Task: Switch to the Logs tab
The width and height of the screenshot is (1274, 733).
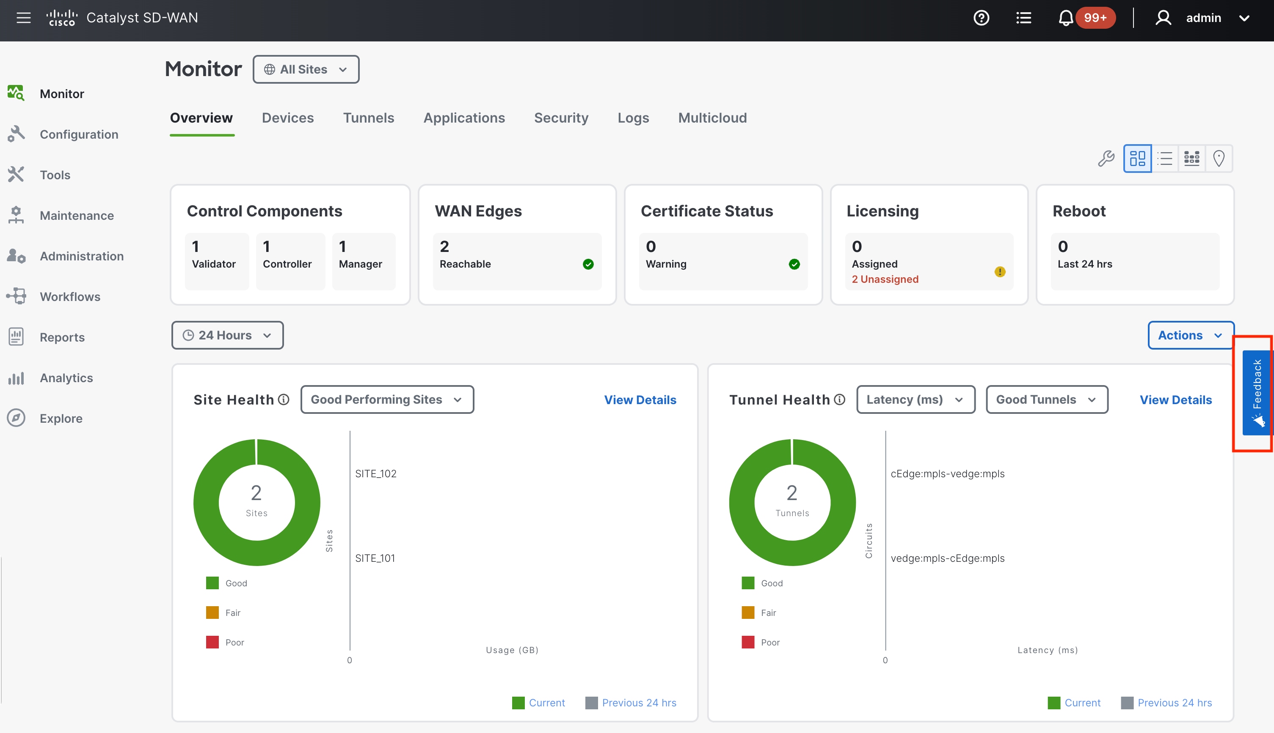Action: [x=633, y=118]
